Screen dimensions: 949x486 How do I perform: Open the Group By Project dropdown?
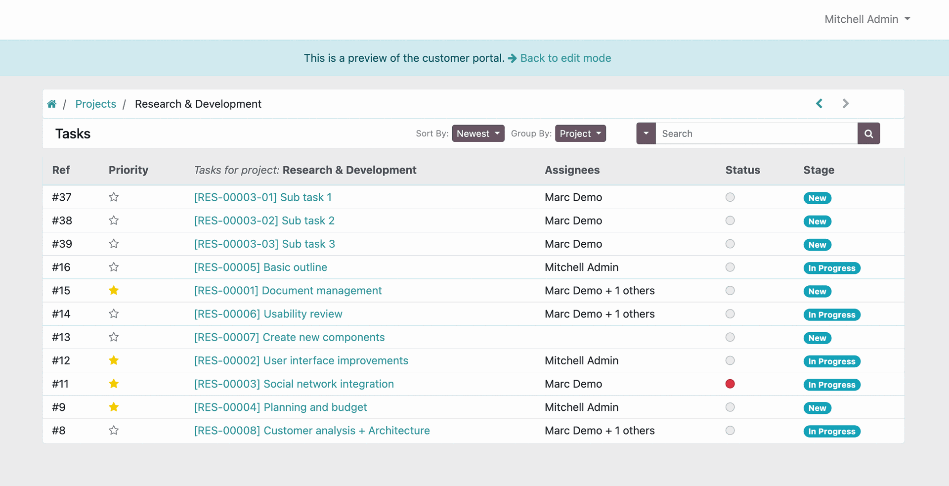580,133
